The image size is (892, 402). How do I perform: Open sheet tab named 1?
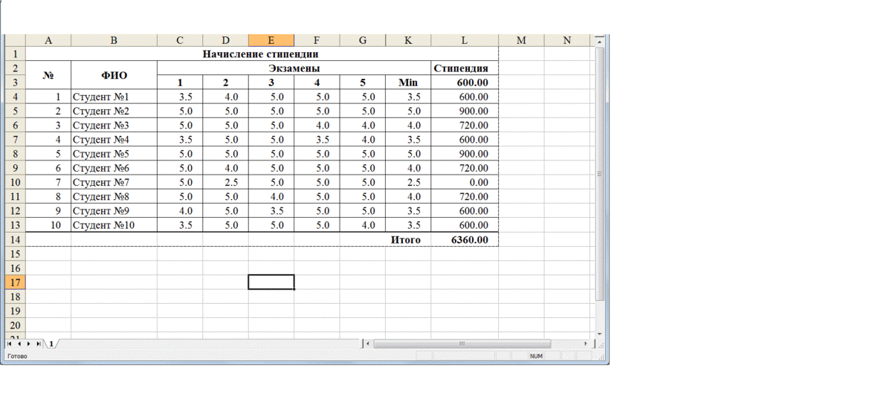click(x=51, y=344)
